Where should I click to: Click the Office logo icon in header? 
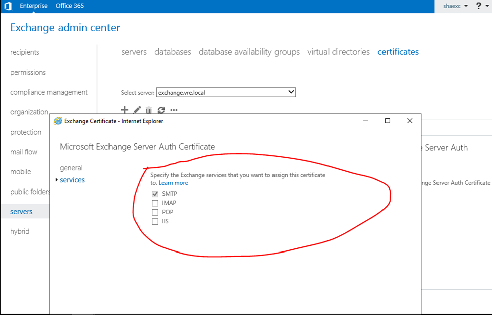(8, 6)
